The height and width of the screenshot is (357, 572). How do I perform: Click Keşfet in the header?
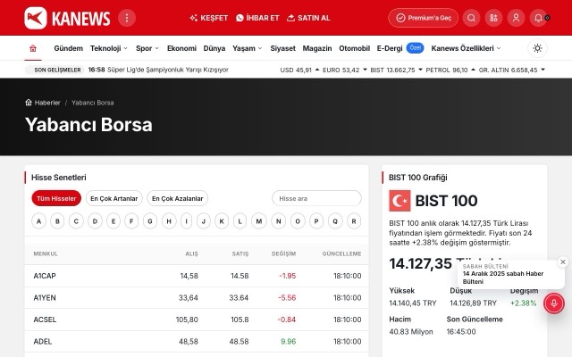click(208, 18)
